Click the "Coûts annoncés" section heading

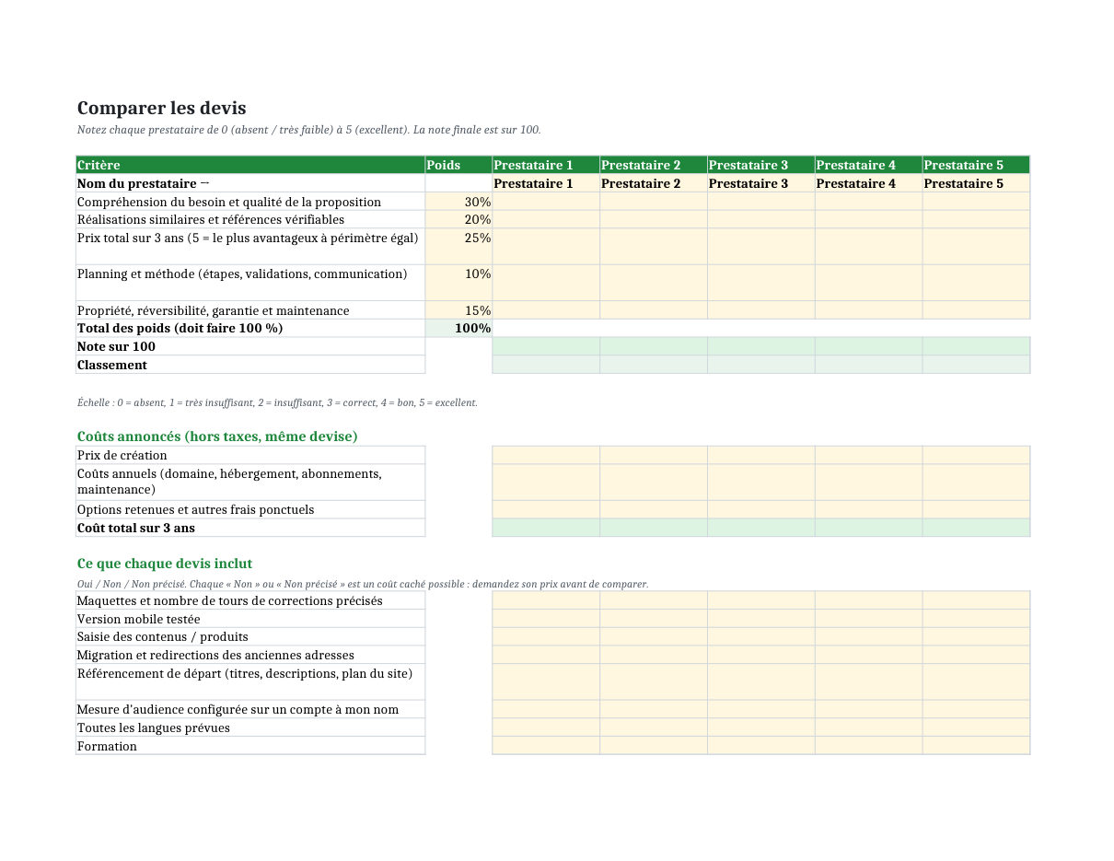pyautogui.click(x=217, y=436)
